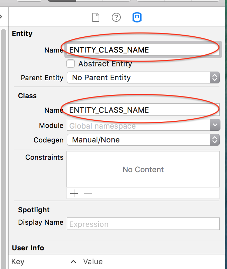Screen dimensions: 227x269
Task: Click the User Info section header
Action: tap(28, 248)
